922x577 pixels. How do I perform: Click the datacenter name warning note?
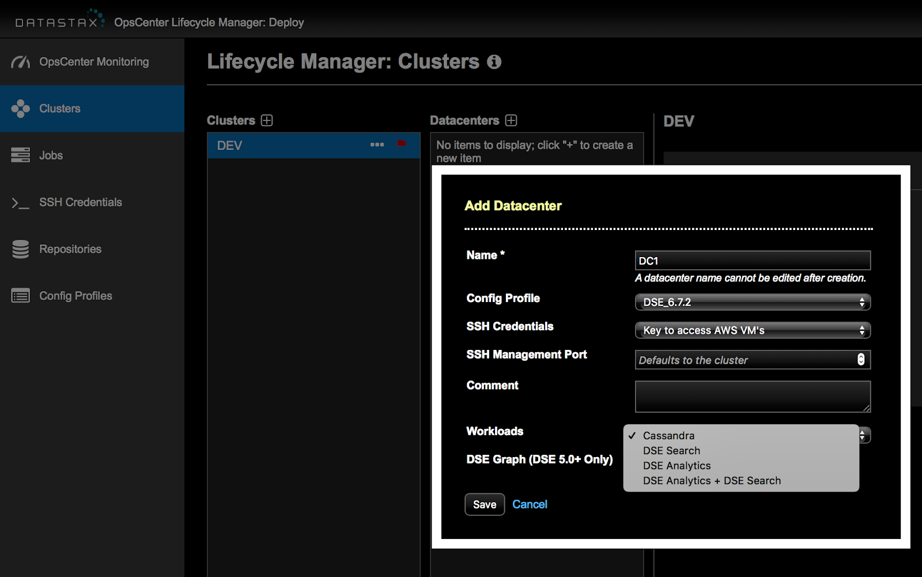(750, 278)
